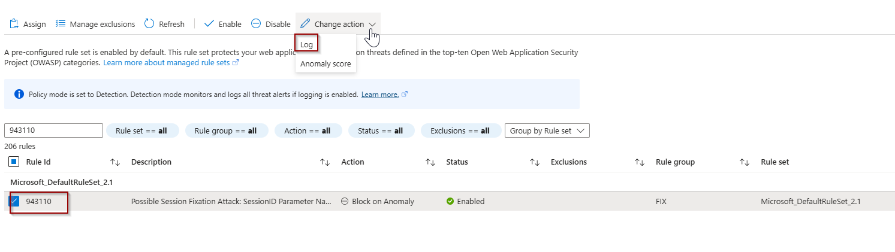Viewport: 895px width, 252px height.
Task: Select Log from the action menu
Action: 306,44
